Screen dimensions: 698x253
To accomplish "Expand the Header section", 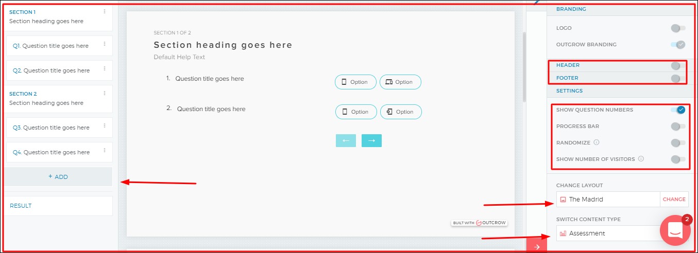I will [x=568, y=65].
